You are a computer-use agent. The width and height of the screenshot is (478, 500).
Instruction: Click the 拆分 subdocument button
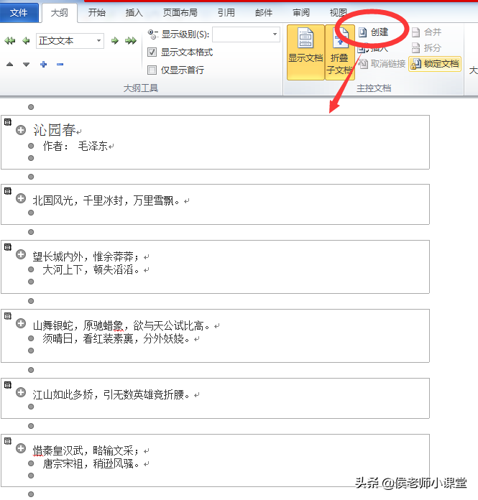pos(426,48)
